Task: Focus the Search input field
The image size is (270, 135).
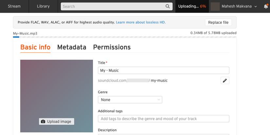Action: [x=113, y=6]
